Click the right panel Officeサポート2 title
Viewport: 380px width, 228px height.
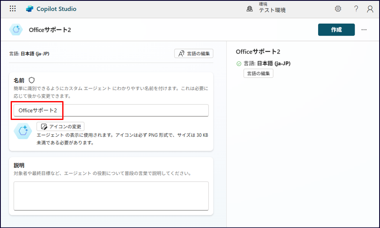click(258, 52)
